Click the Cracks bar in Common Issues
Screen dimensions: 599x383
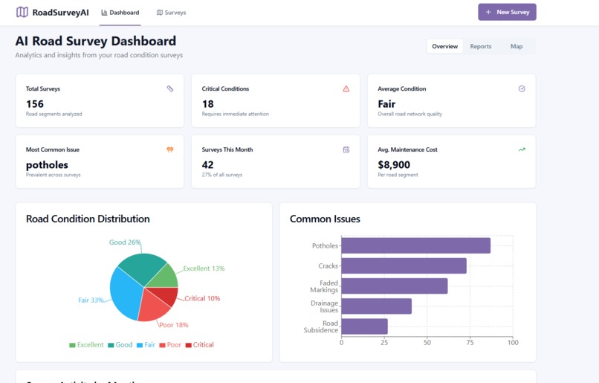tap(404, 265)
